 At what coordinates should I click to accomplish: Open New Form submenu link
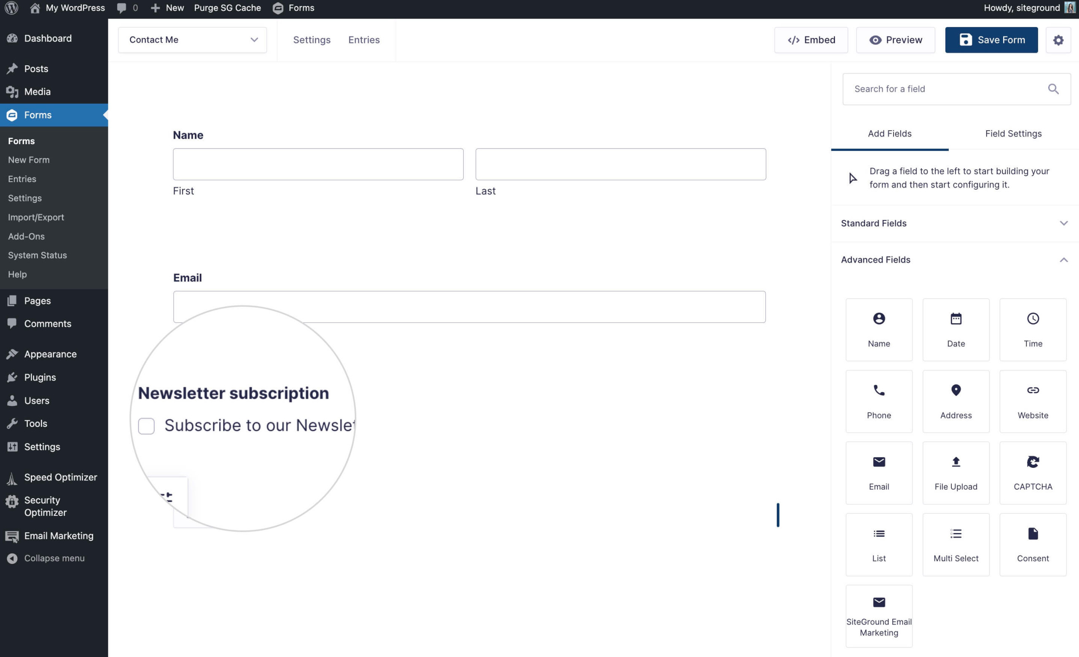29,160
